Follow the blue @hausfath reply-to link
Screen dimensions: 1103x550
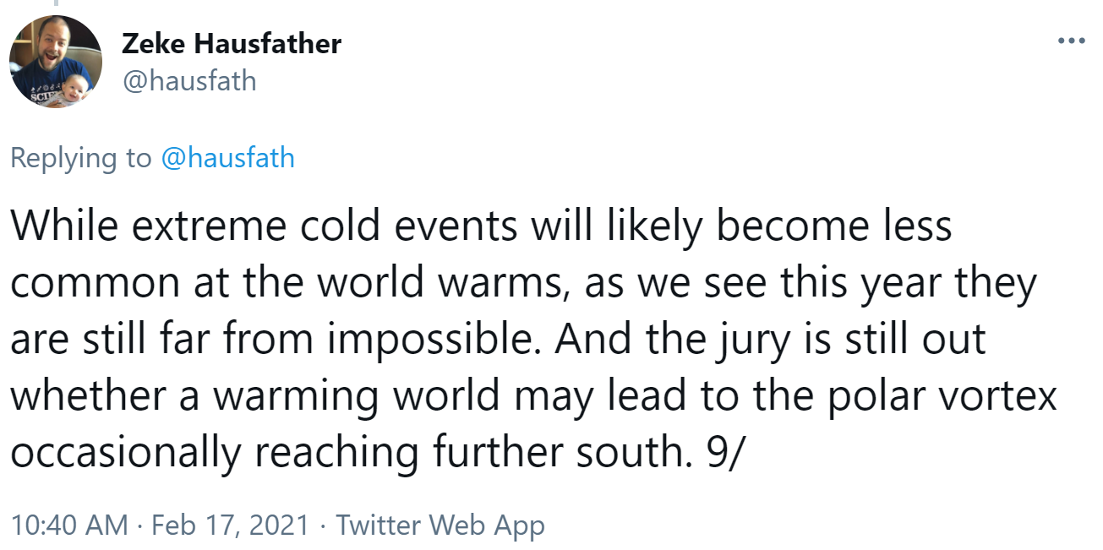[x=227, y=158]
